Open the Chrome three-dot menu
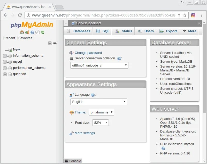The image size is (207, 164). [x=202, y=15]
